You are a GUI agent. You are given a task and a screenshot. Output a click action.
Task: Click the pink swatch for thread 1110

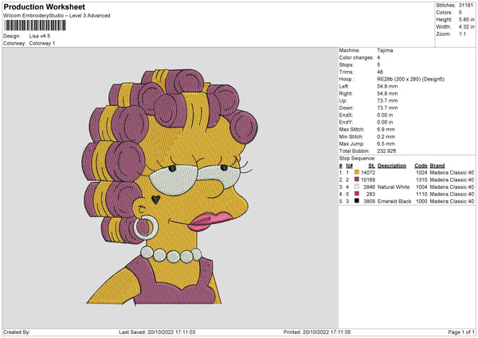[357, 194]
